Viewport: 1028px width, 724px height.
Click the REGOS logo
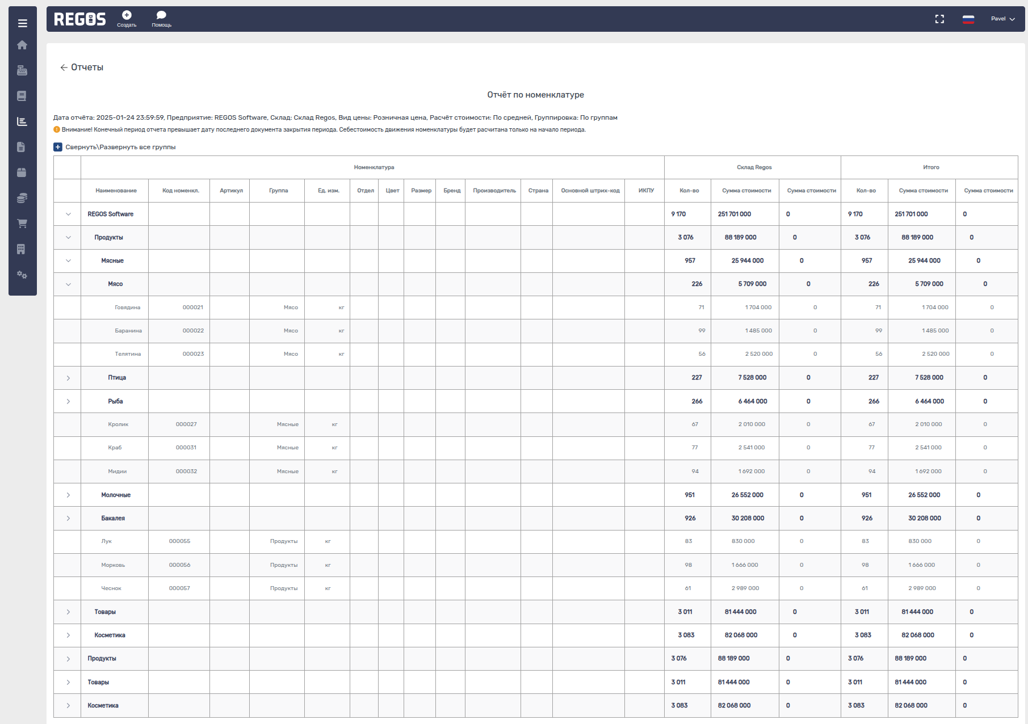80,19
